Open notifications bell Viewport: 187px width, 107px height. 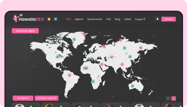tap(158, 19)
